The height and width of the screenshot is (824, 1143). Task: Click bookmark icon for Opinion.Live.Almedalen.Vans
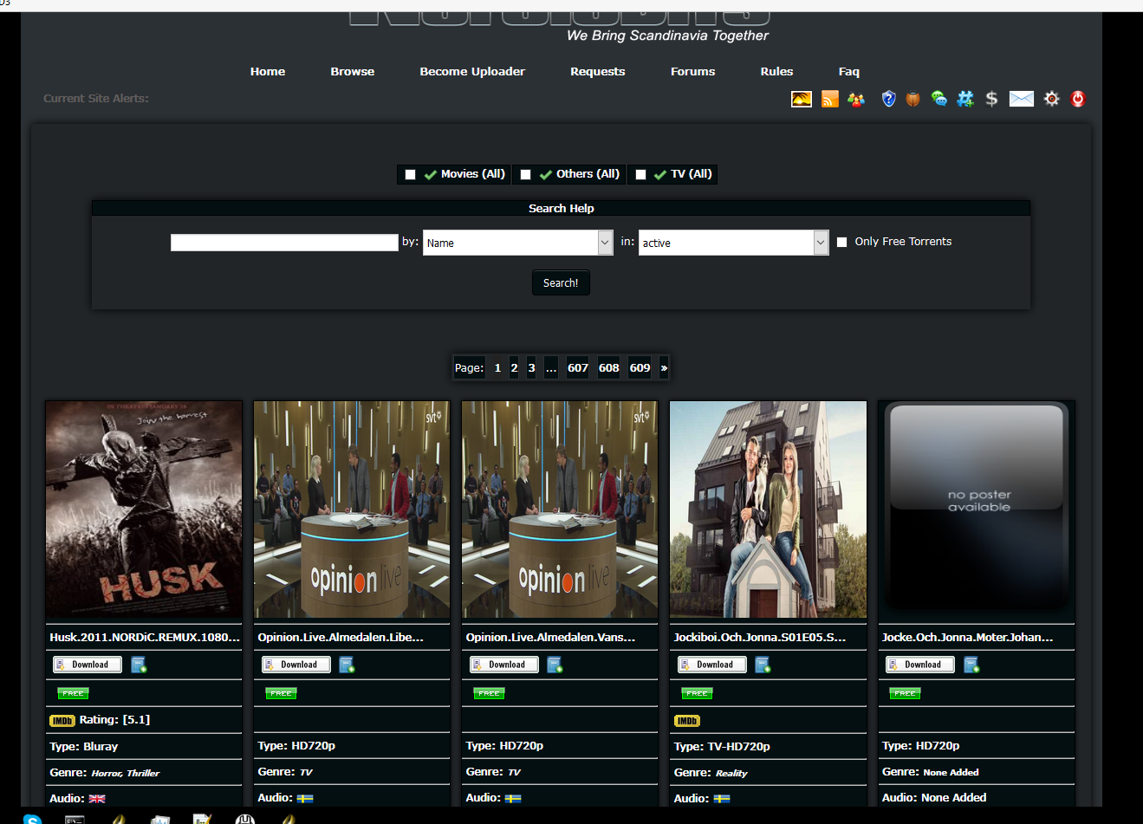(x=555, y=665)
